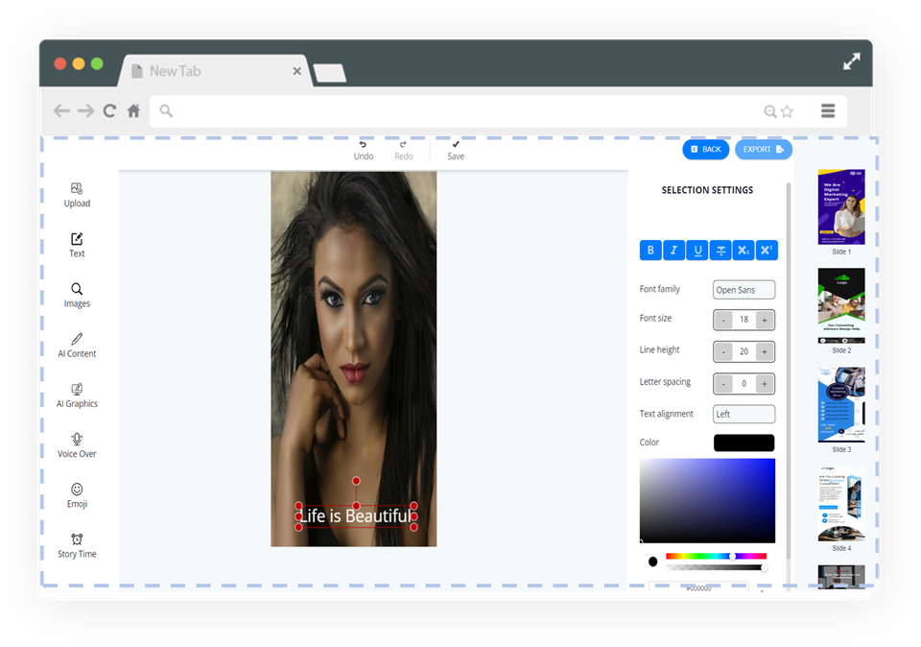Viewport: 921px width, 647px height.
Task: Click the BACK button
Action: tap(705, 149)
